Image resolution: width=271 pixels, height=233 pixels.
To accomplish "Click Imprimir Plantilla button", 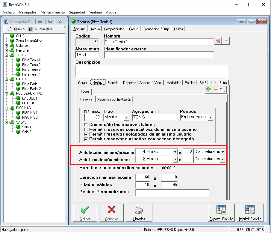I will pos(250,213).
